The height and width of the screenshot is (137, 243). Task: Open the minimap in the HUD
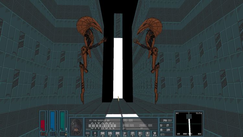[x=188, y=124]
